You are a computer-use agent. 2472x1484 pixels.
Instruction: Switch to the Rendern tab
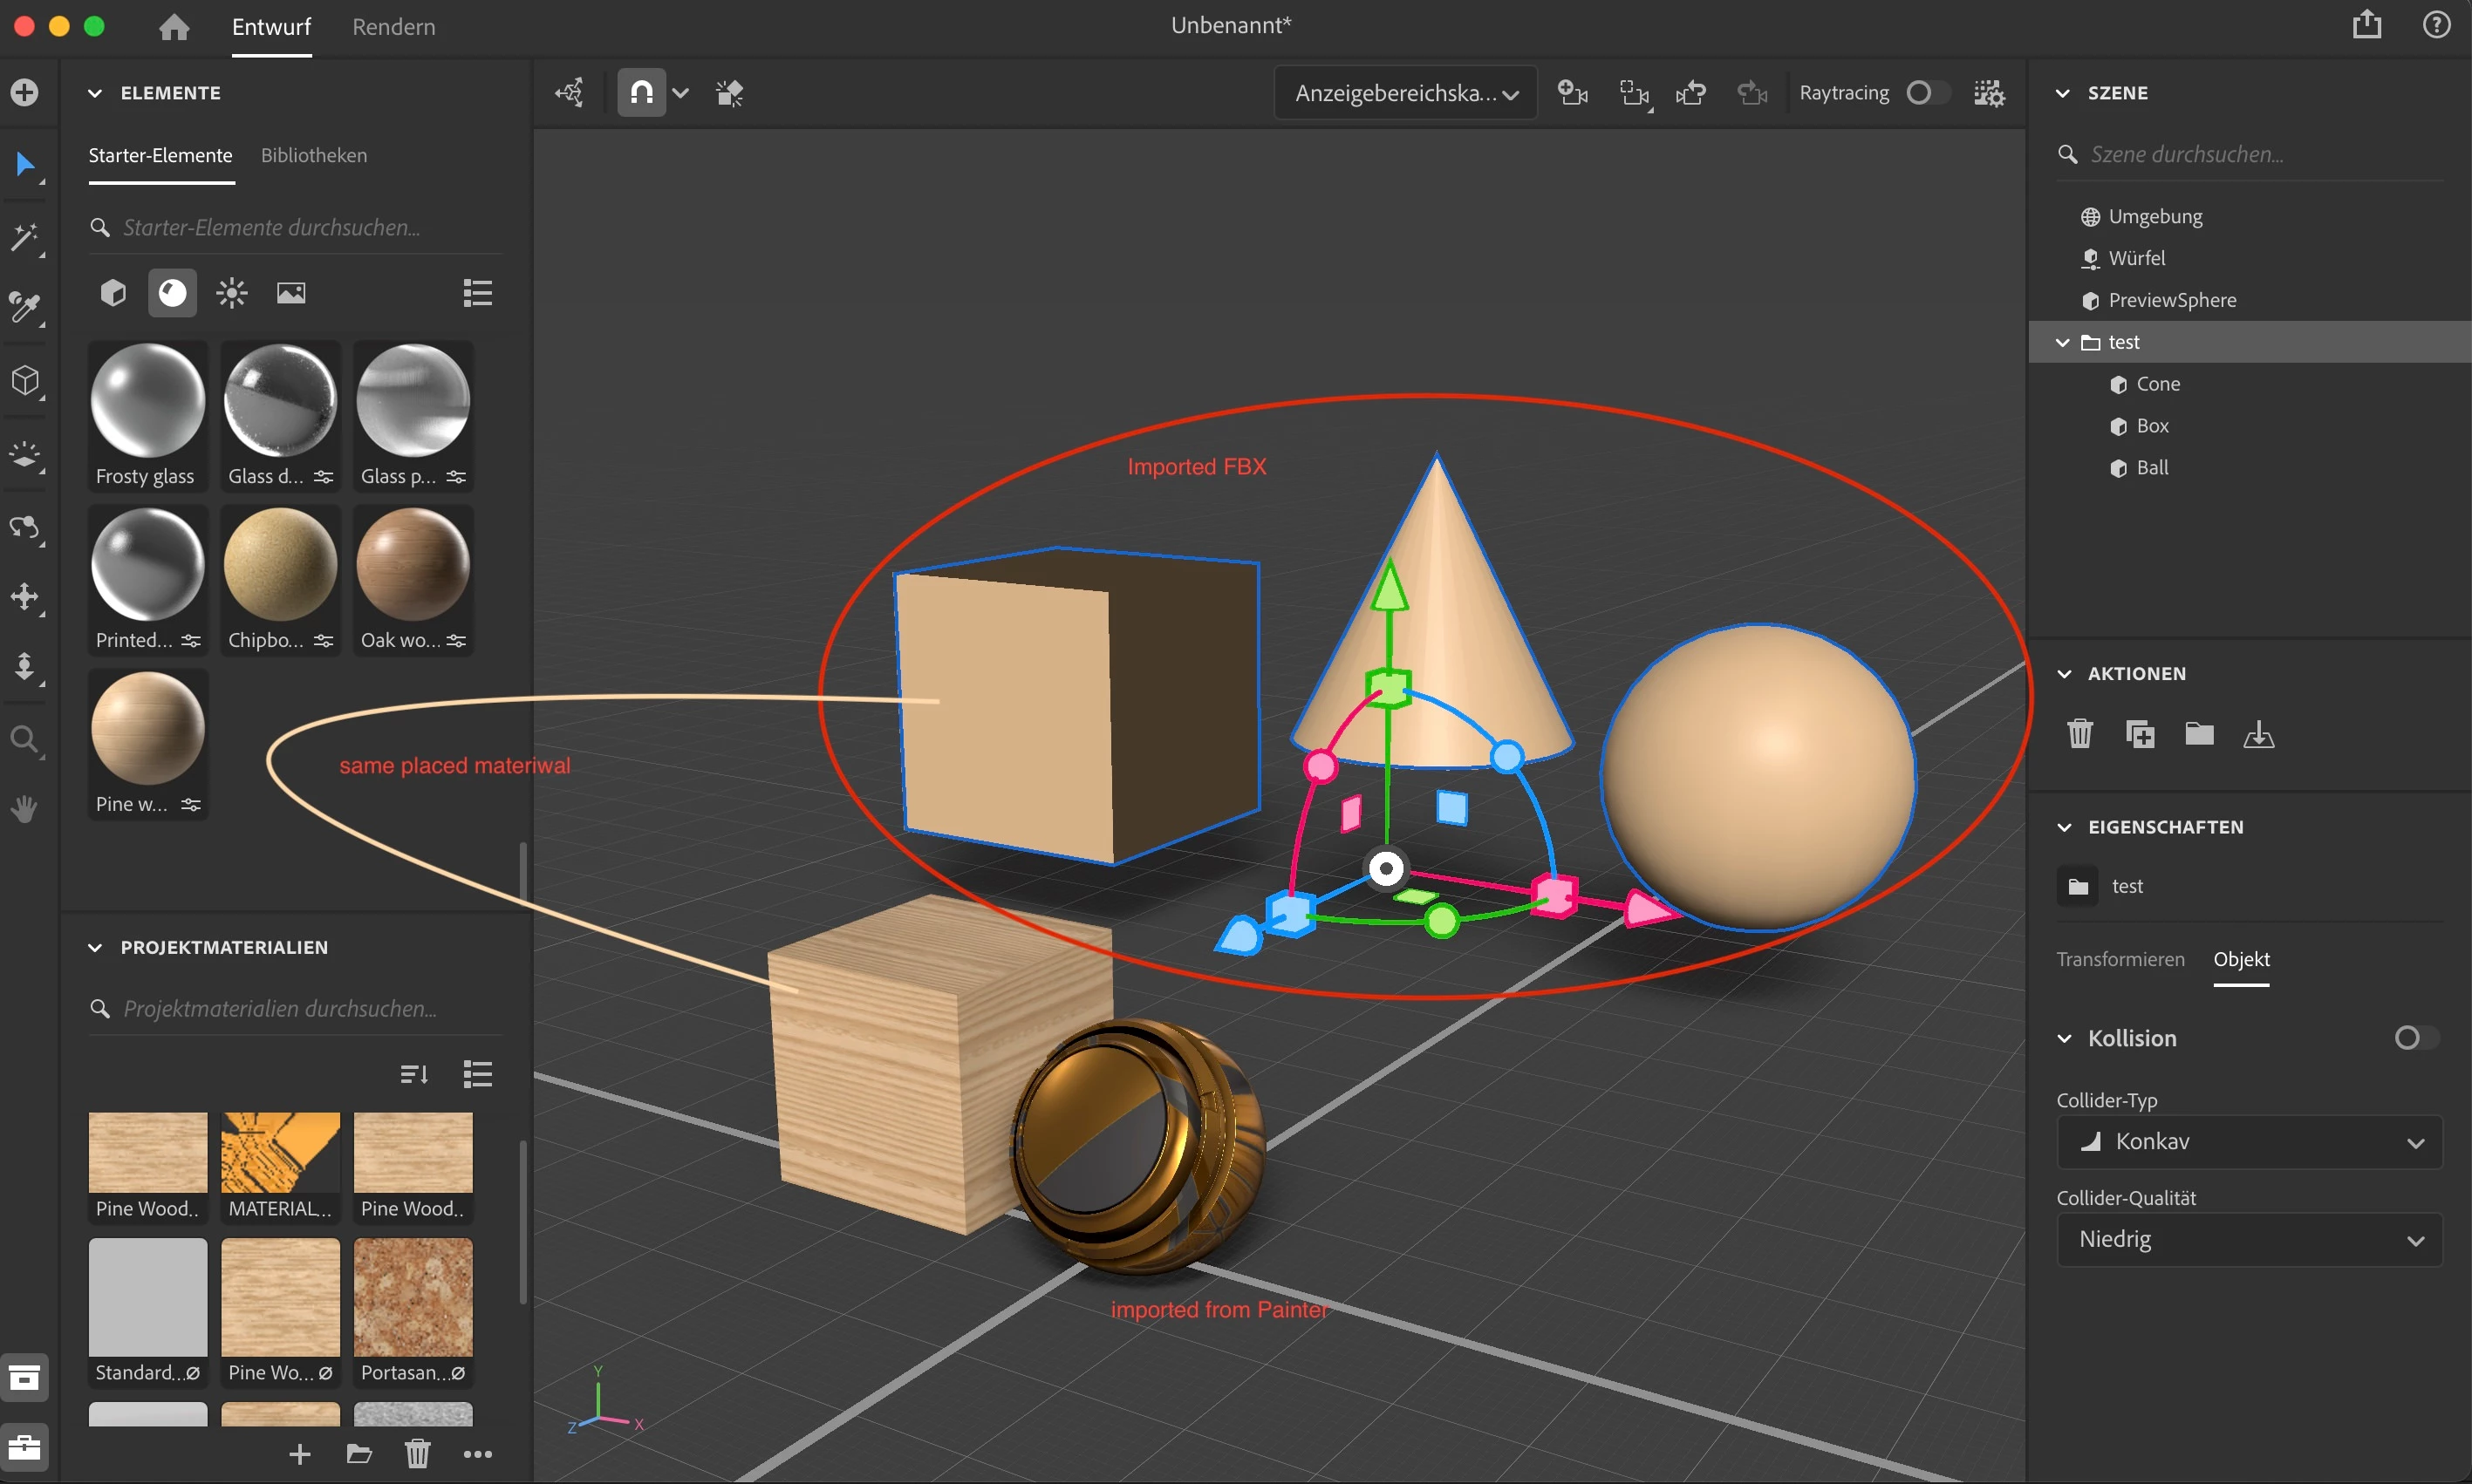point(393,27)
